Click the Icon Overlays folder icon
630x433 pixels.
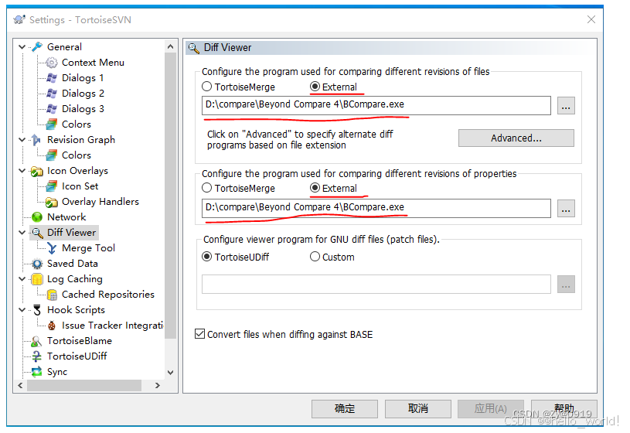[37, 171]
